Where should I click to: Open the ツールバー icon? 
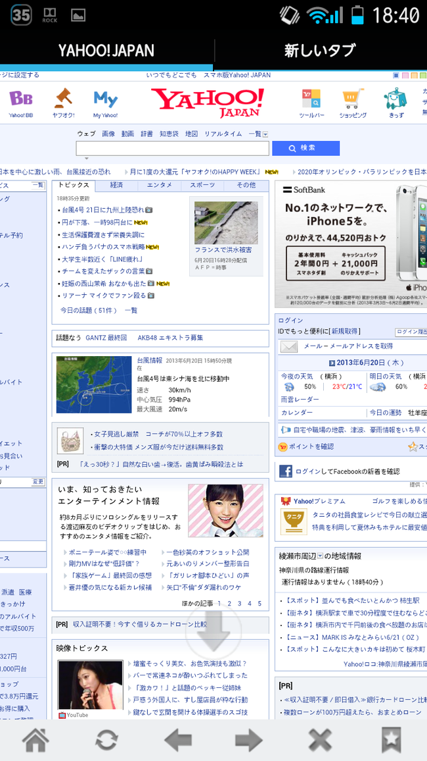311,103
